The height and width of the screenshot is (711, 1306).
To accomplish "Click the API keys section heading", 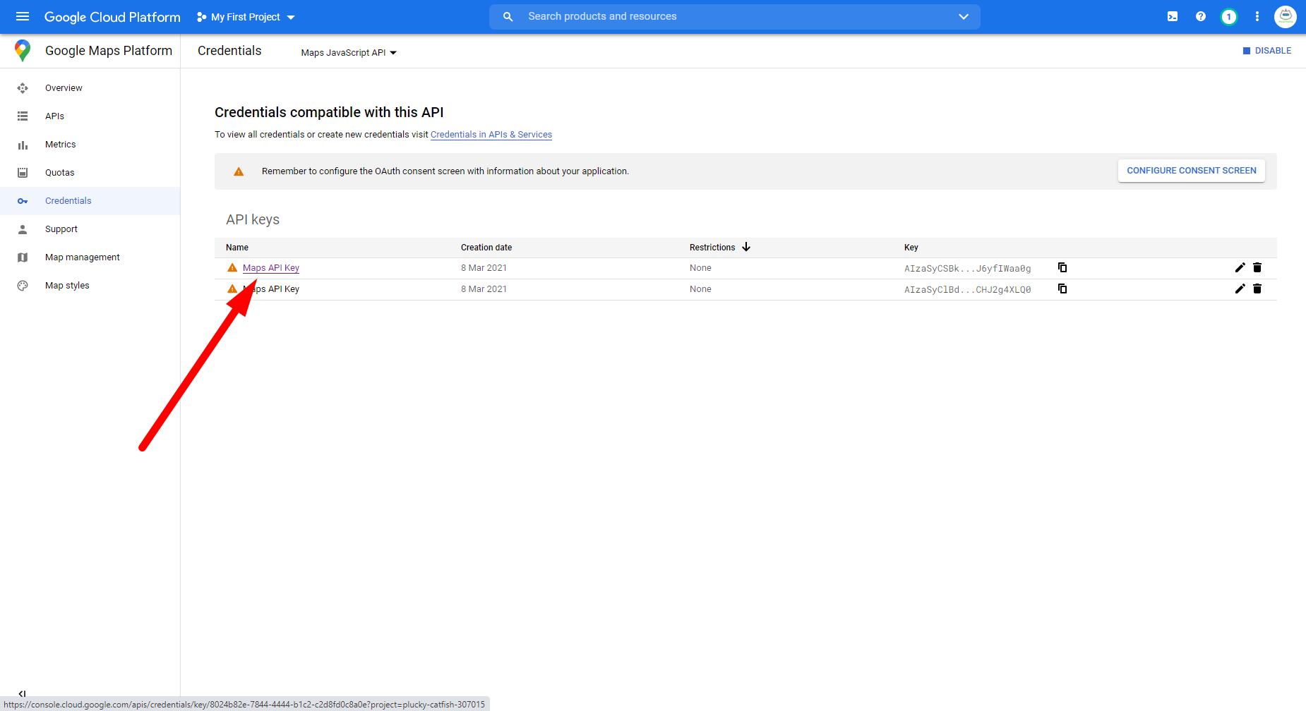I will pos(253,219).
